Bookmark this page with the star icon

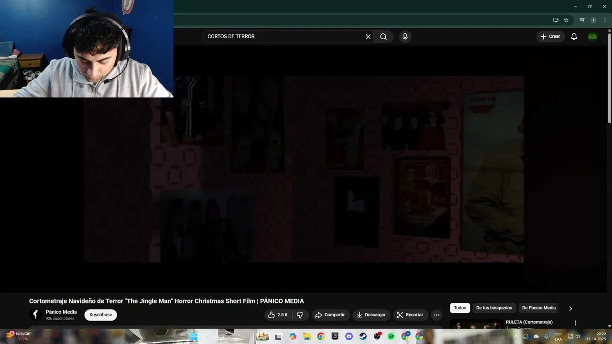pyautogui.click(x=566, y=20)
